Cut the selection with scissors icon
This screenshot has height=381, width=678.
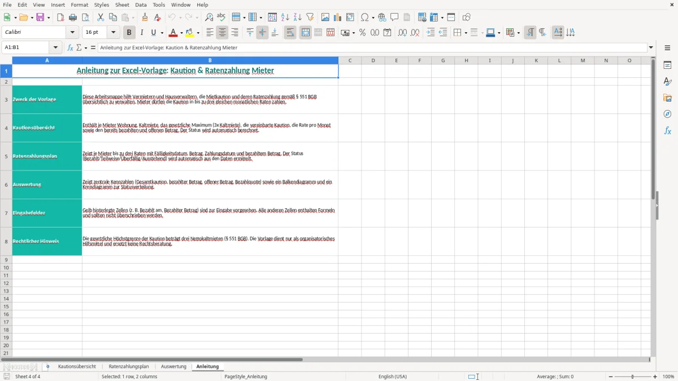(101, 17)
